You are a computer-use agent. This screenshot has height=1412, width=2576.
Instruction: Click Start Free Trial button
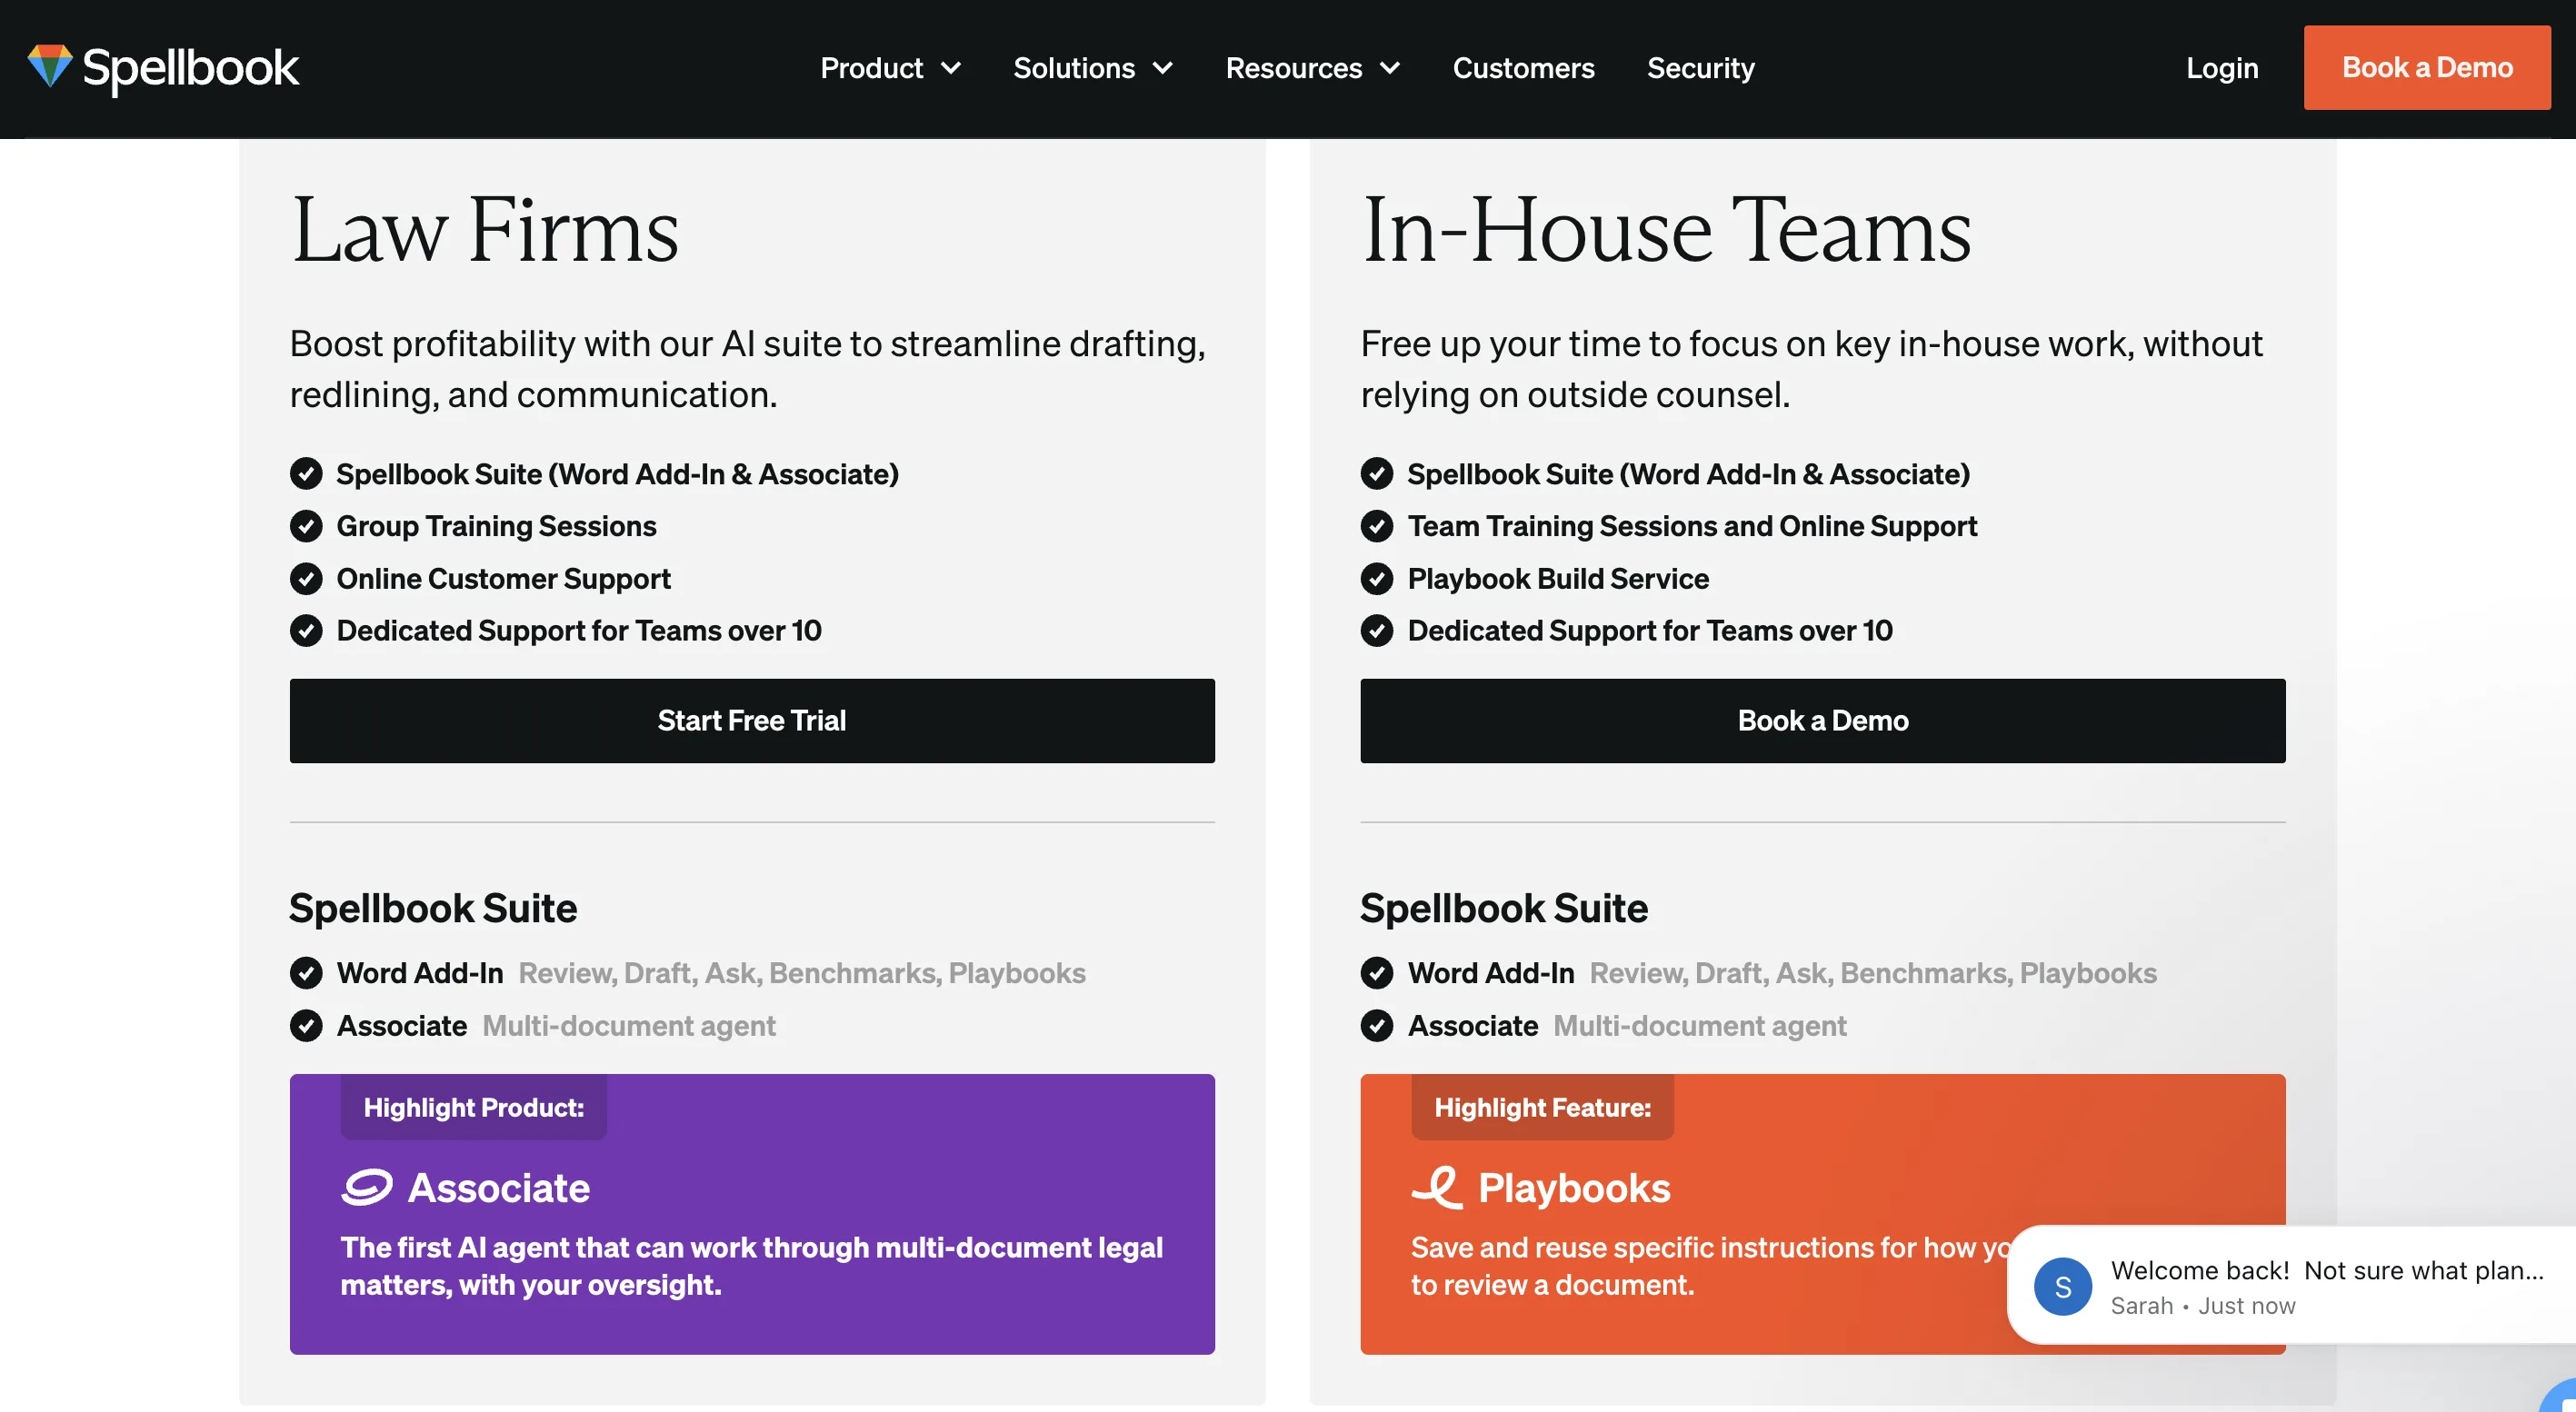point(752,721)
